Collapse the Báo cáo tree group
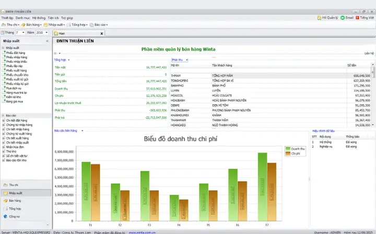Image resolution: width=376 pixels, height=234 pixels. 3,115
